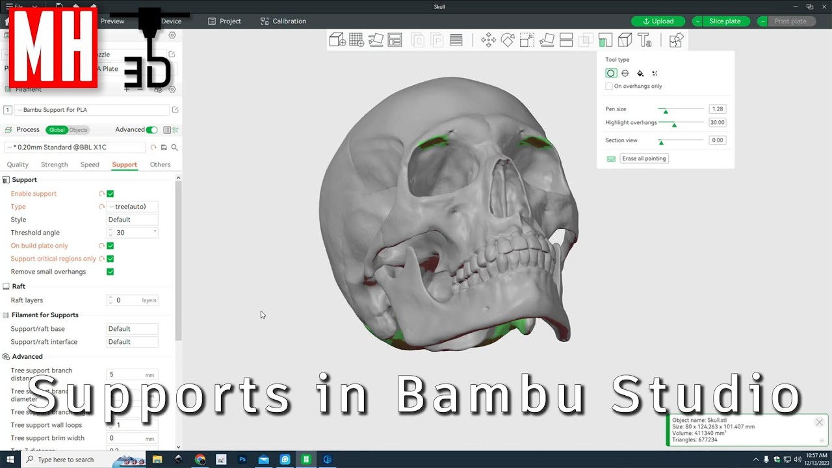Select the circle brush tool type
Image resolution: width=832 pixels, height=468 pixels.
point(611,73)
